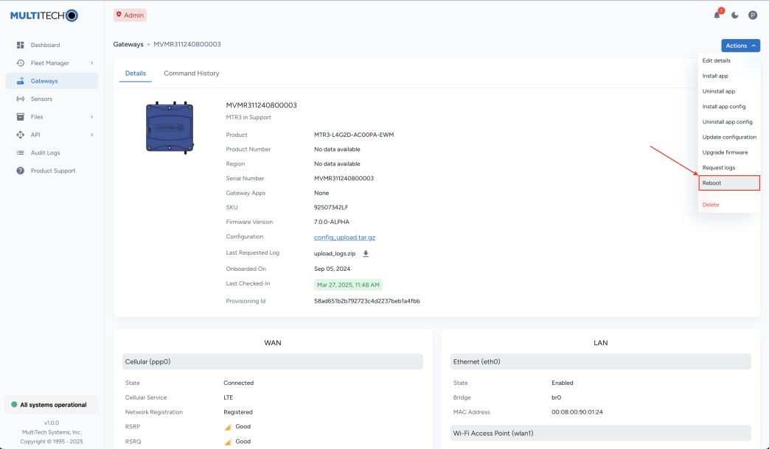The image size is (769, 449).
Task: Click the Audit Logs list icon
Action: [20, 153]
